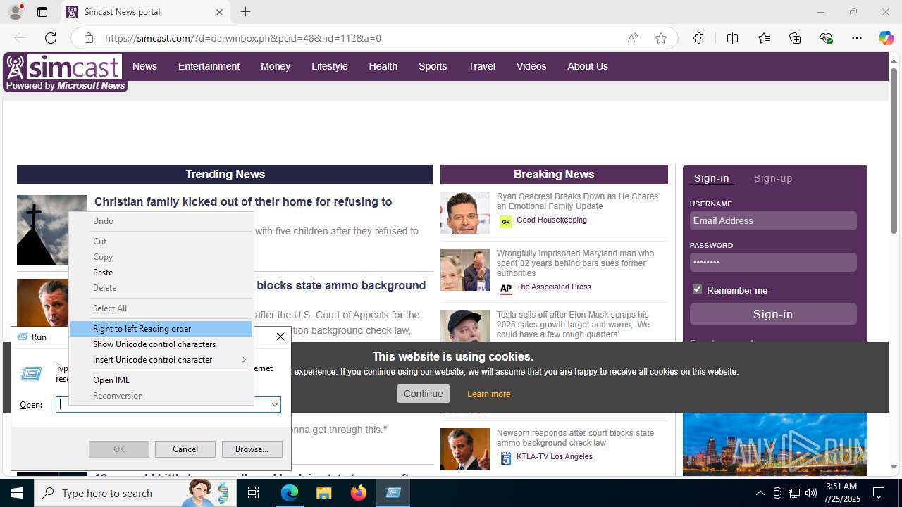
Task: Click the Run dialog Open text field
Action: [162, 405]
